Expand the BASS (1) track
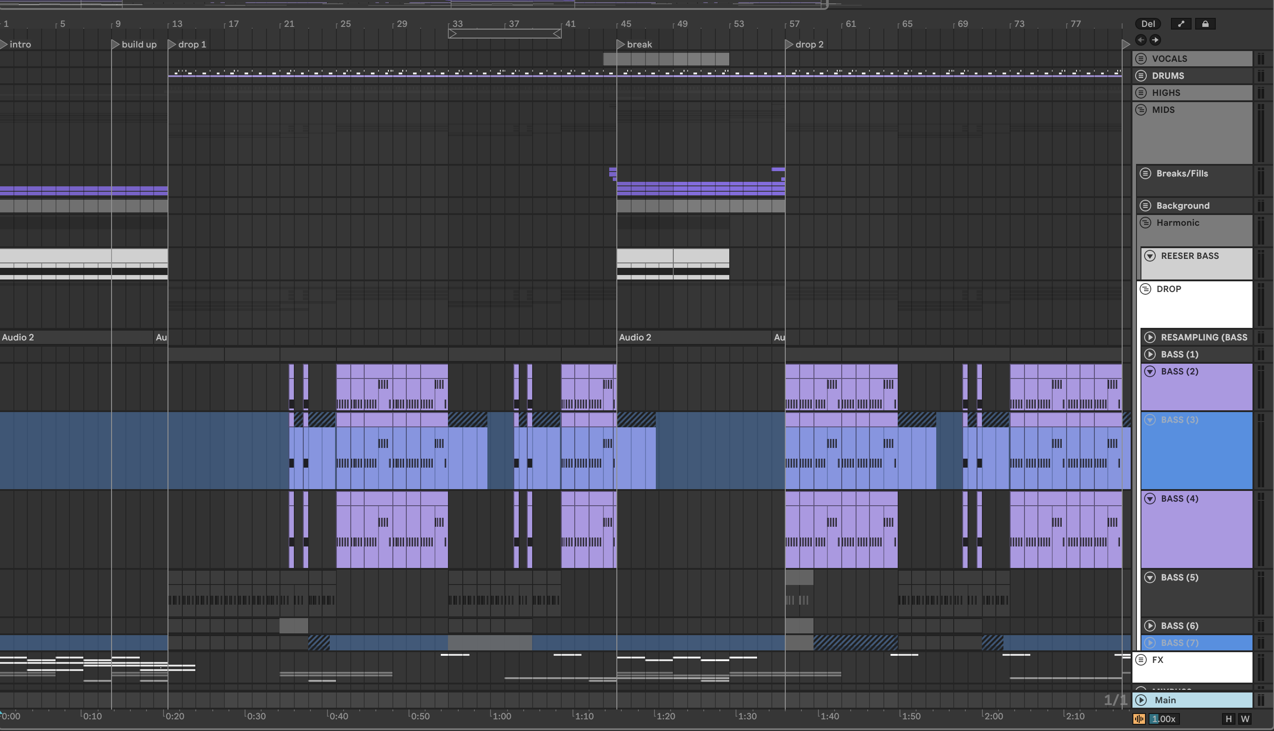Viewport: 1274px width, 731px height. coord(1150,354)
